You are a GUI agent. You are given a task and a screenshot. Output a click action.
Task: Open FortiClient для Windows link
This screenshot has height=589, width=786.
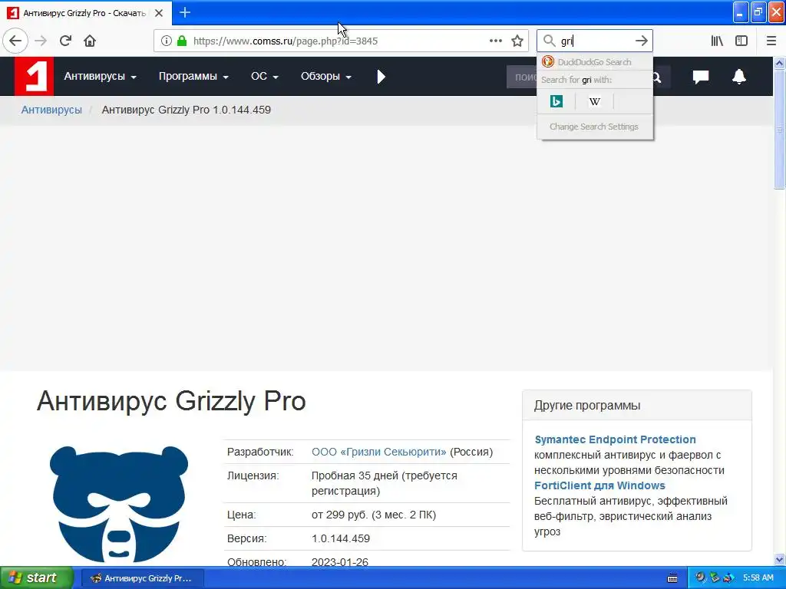(599, 485)
